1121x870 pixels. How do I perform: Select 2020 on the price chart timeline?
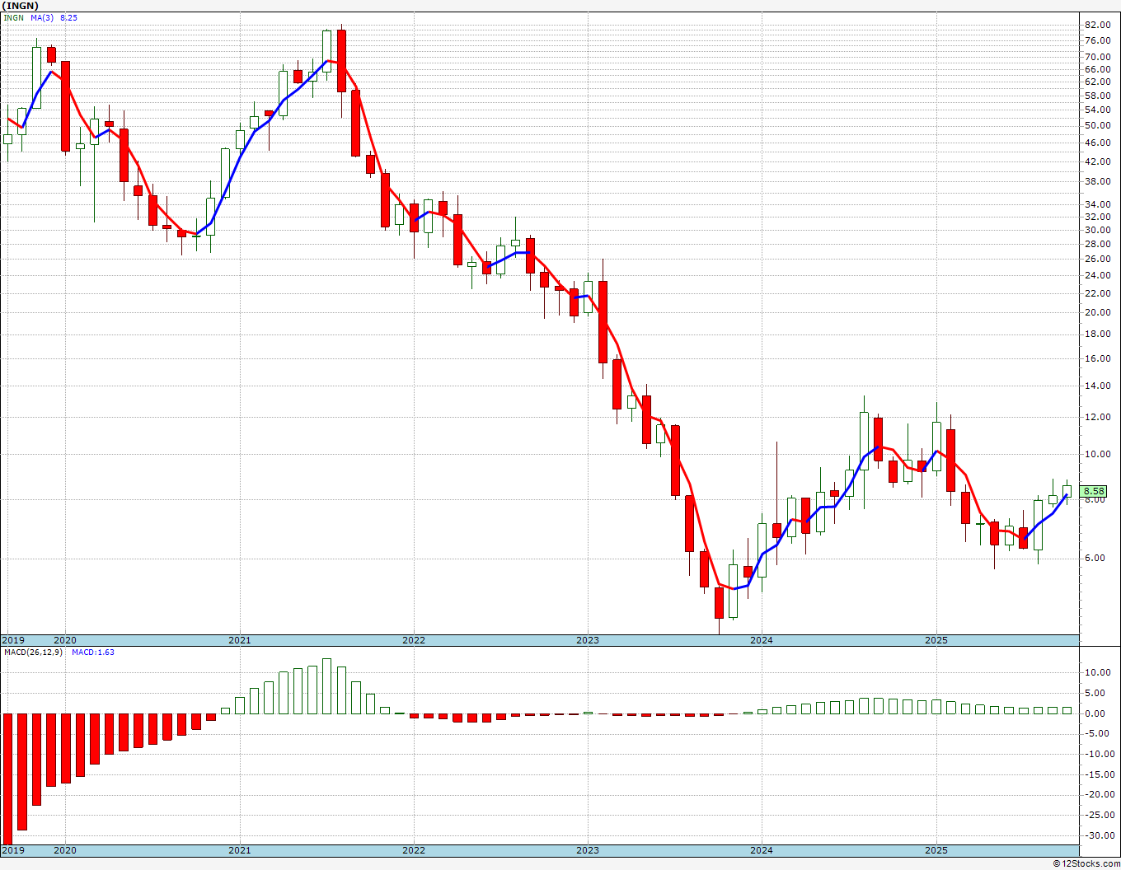[x=65, y=640]
